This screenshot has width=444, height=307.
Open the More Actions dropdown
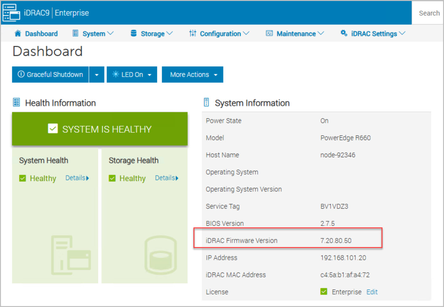tap(193, 75)
